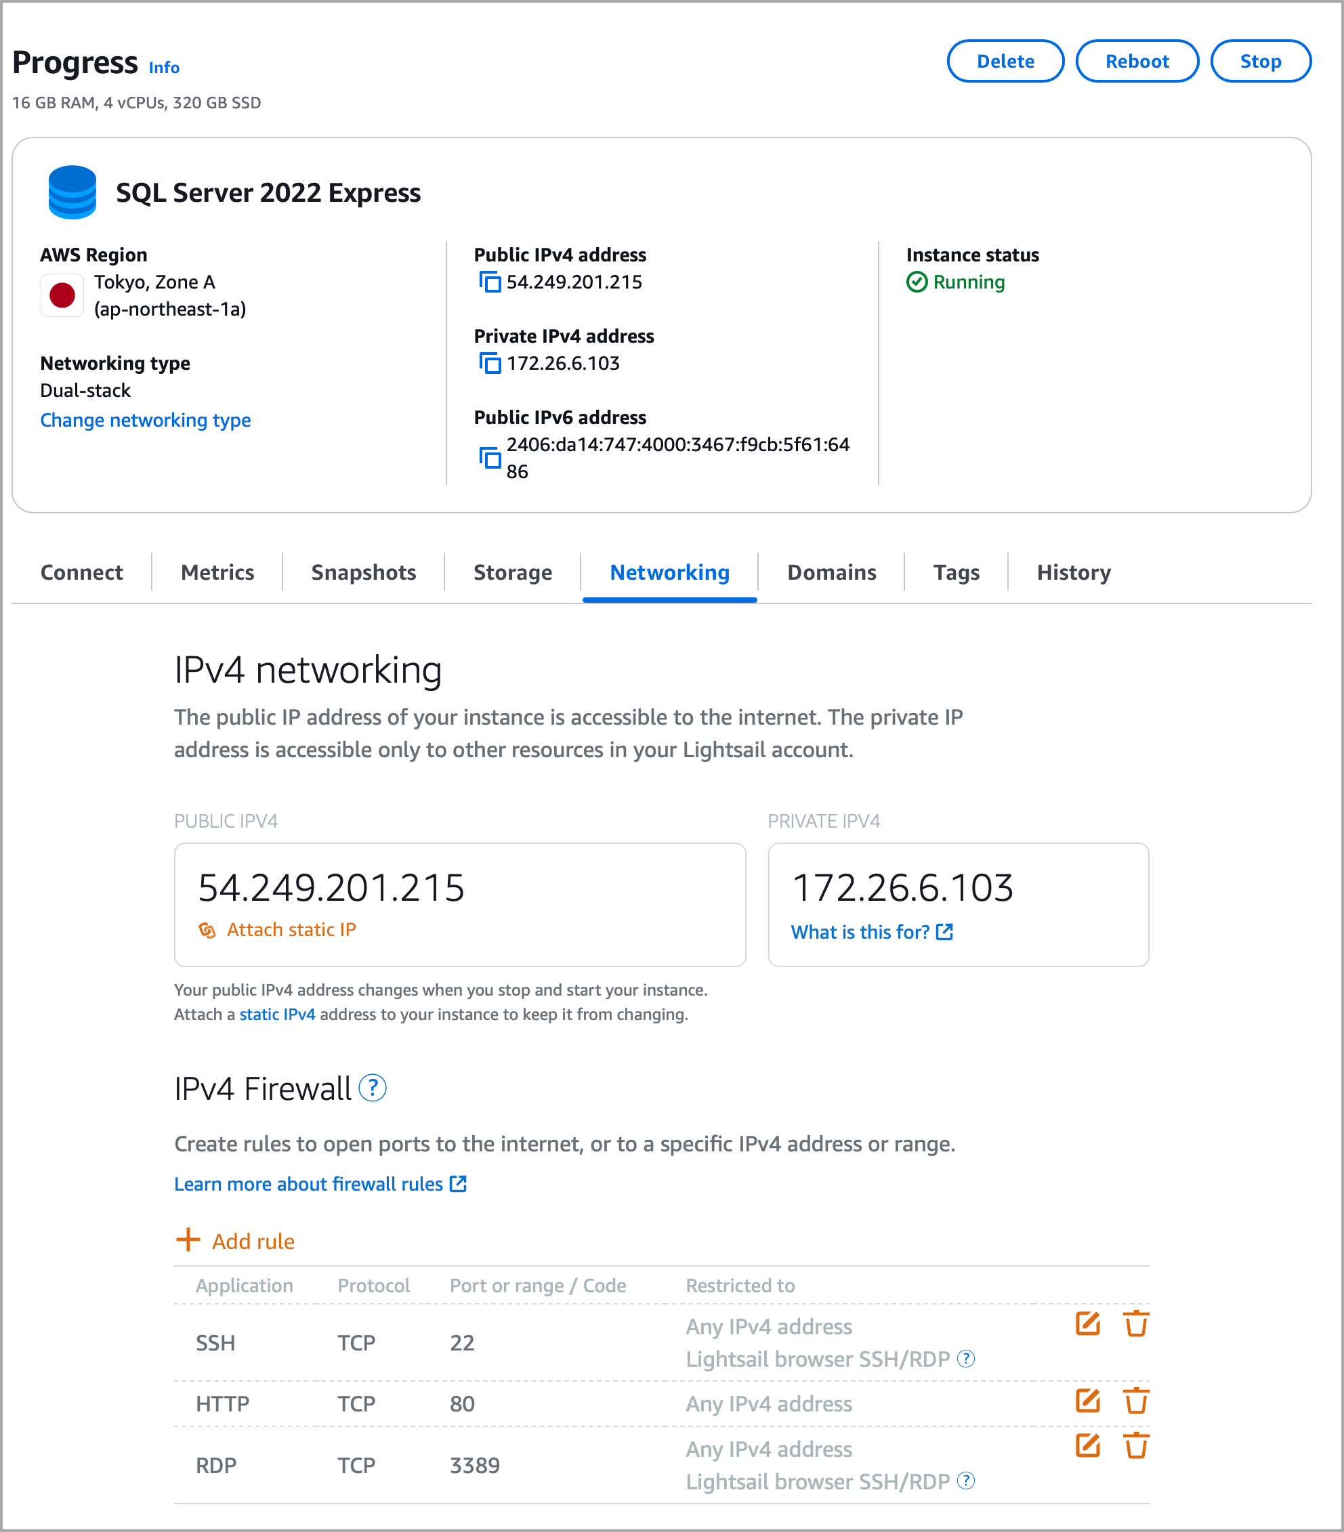The width and height of the screenshot is (1344, 1532).
Task: Open Change networking type link
Action: (x=146, y=421)
